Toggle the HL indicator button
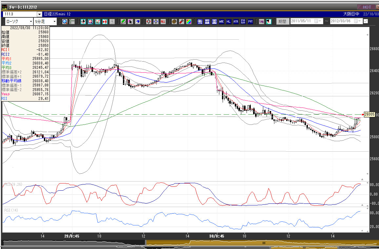Viewport: 379px width, 249px height. 229,22
